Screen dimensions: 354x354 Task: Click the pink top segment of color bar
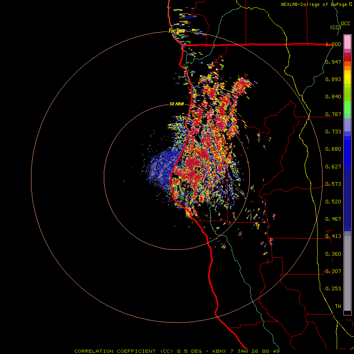(347, 42)
